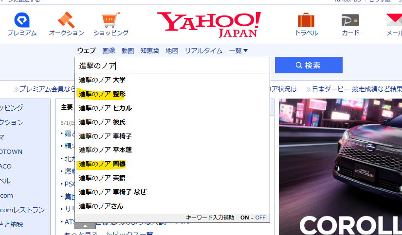The image size is (402, 235).
Task: Click the Corolla Cross car advertisement
Action: coord(341,167)
